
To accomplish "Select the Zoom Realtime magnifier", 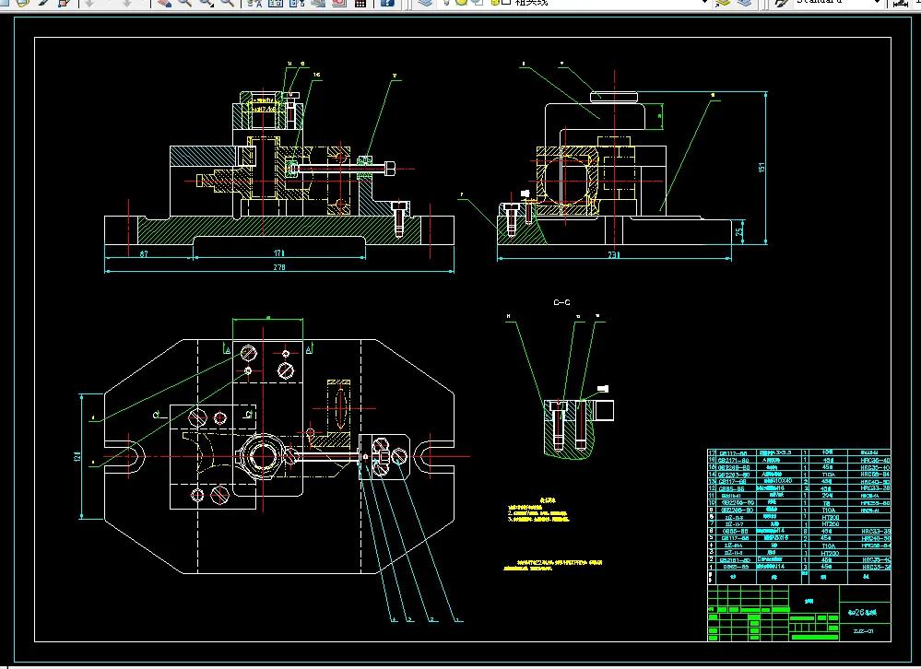I will (184, 3).
